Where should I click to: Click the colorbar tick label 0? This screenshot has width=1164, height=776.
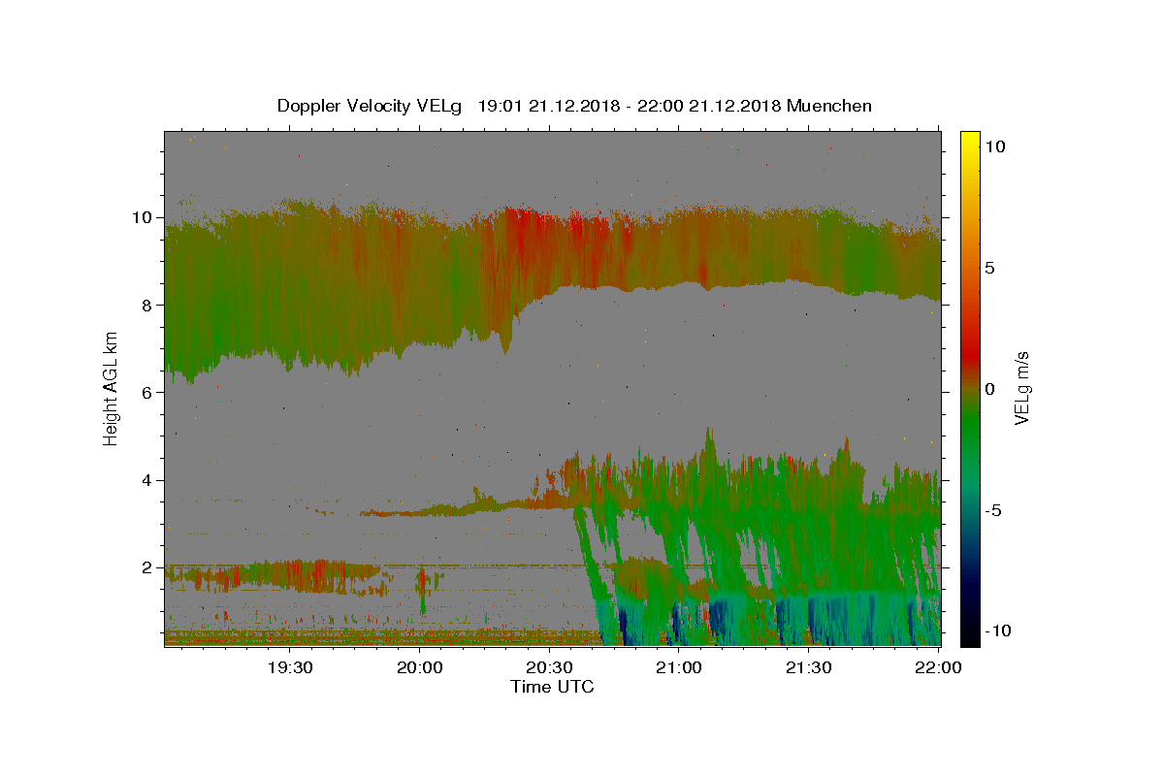990,389
